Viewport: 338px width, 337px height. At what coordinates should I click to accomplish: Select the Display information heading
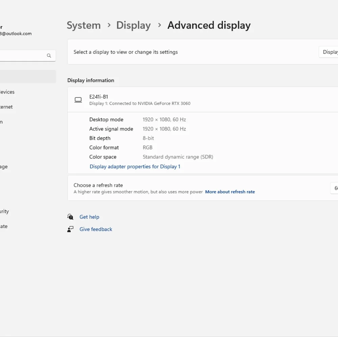(x=91, y=80)
